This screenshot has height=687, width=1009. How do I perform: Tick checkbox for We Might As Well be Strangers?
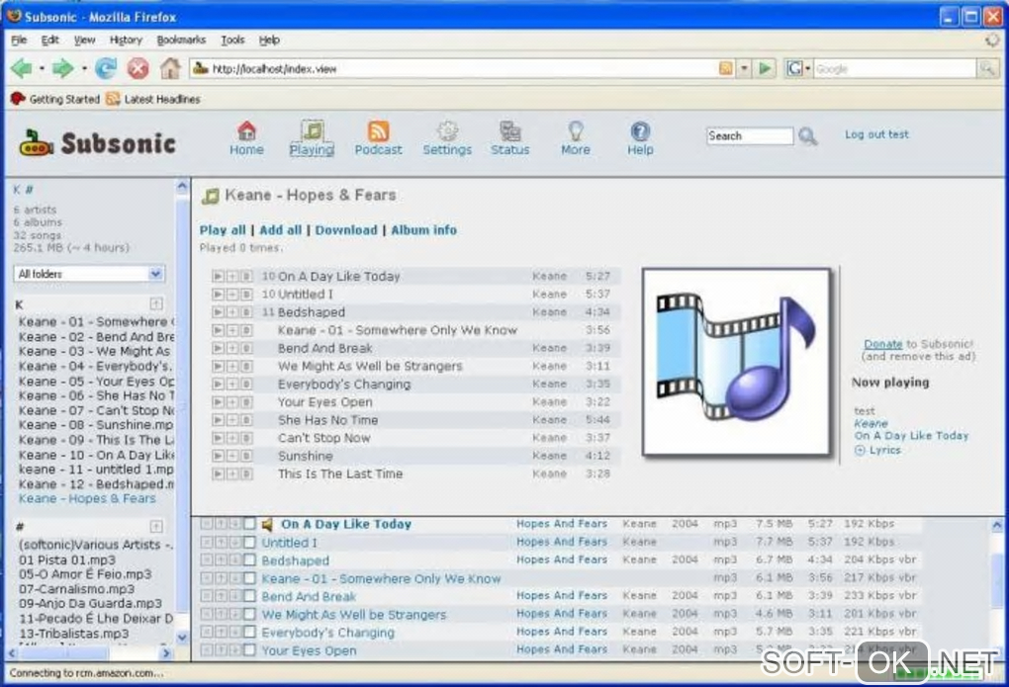click(249, 614)
